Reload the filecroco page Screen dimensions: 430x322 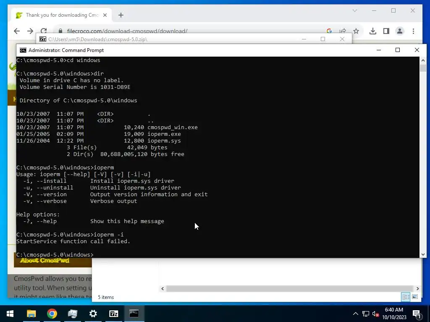(x=44, y=31)
